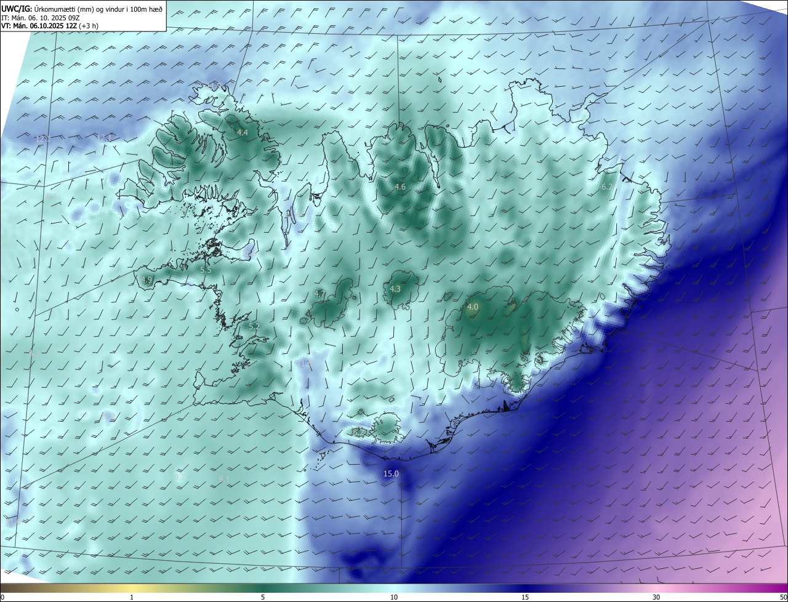
Task: Click the 4.0 value label on the map
Action: [x=473, y=307]
